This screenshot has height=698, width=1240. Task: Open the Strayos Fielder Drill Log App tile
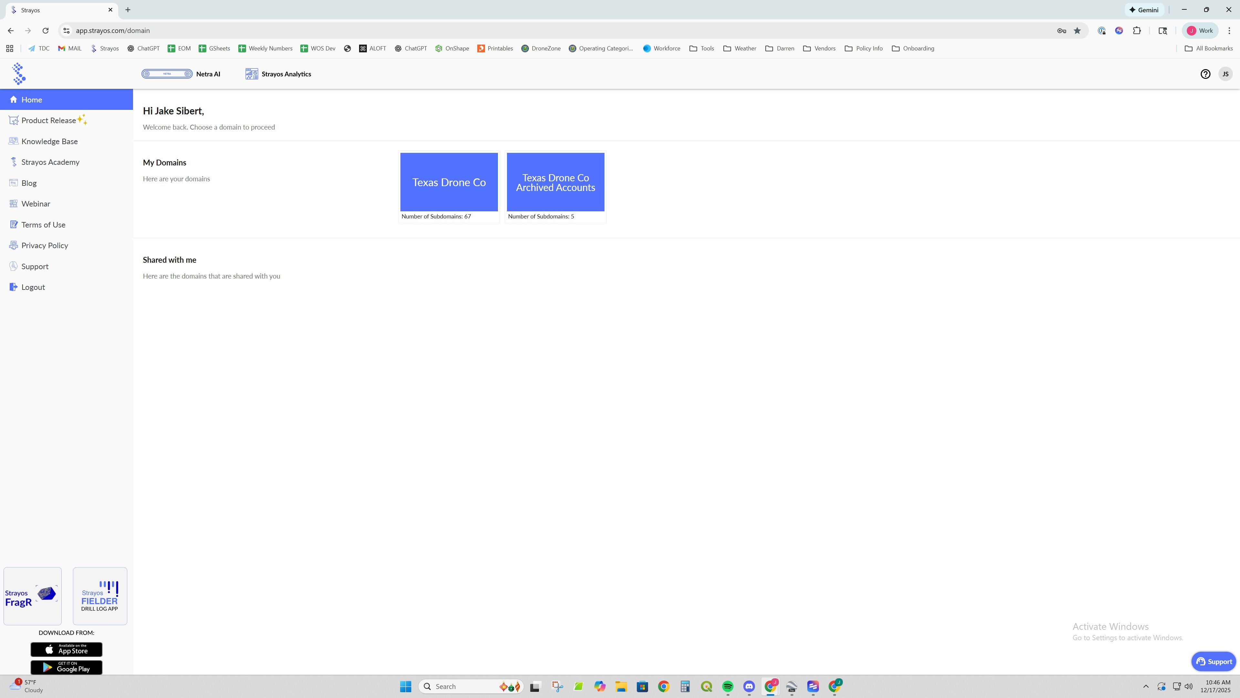(100, 596)
